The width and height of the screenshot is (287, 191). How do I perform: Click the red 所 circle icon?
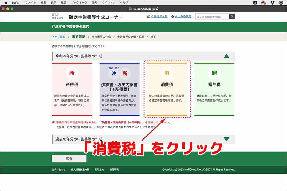click(72, 73)
